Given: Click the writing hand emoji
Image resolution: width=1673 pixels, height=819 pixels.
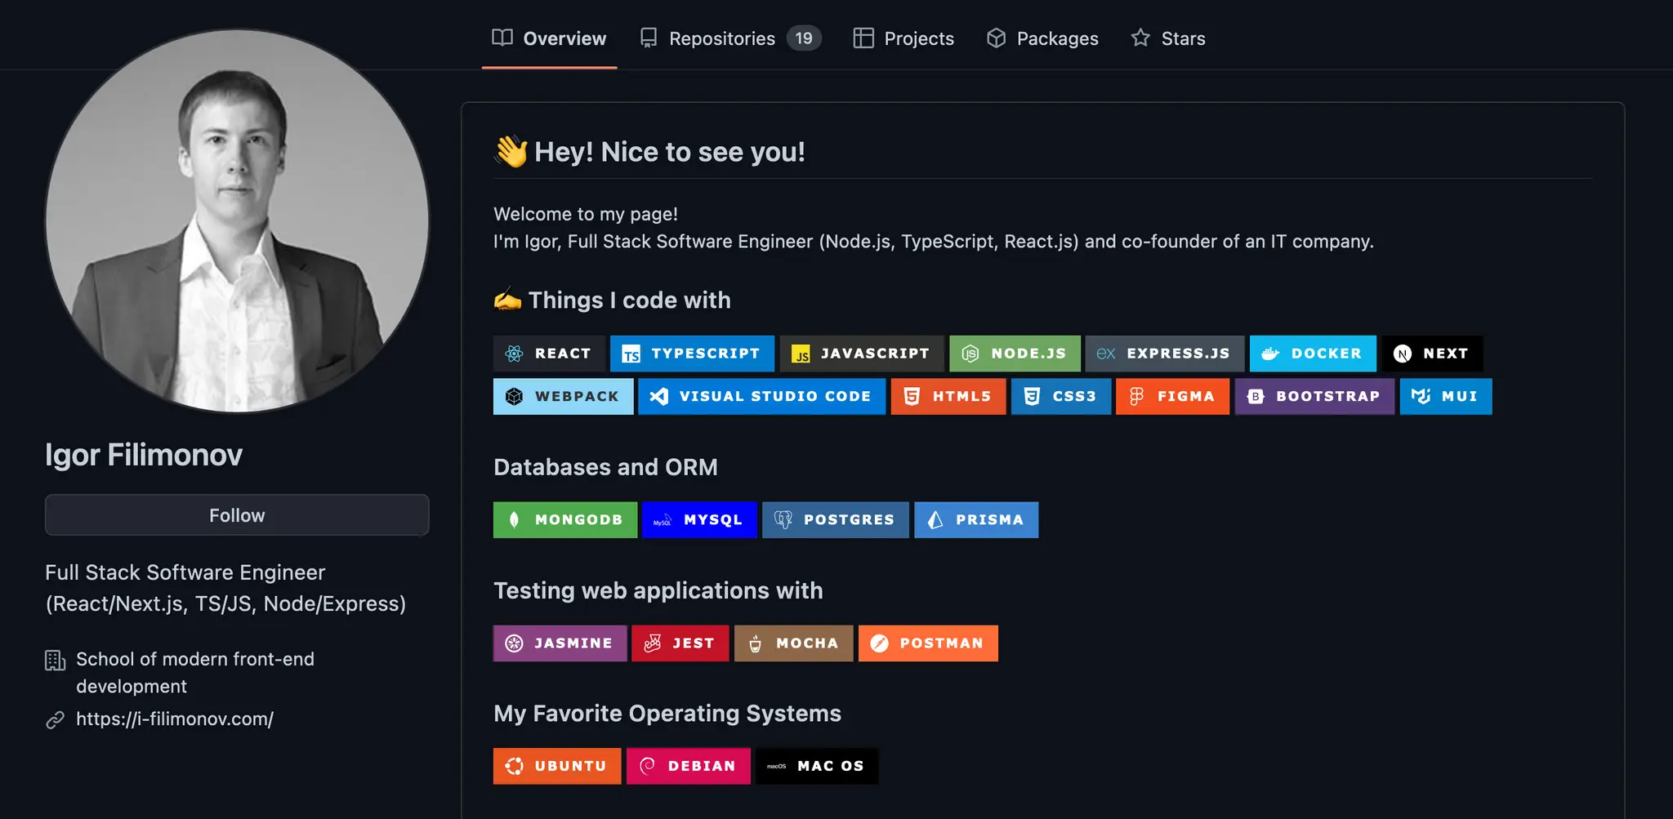Looking at the screenshot, I should [507, 300].
